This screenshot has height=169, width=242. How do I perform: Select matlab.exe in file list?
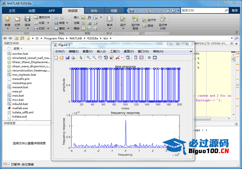[20, 108]
